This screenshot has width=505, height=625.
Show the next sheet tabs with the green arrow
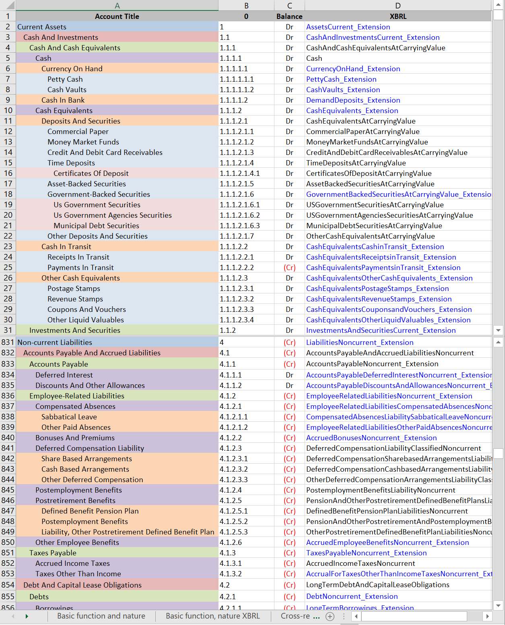coord(27,616)
